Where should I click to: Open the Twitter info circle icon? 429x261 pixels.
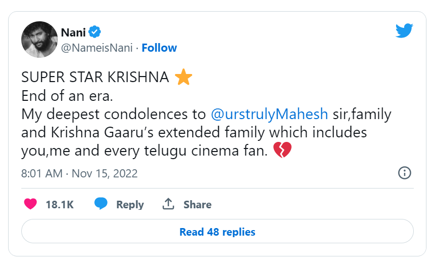point(404,173)
